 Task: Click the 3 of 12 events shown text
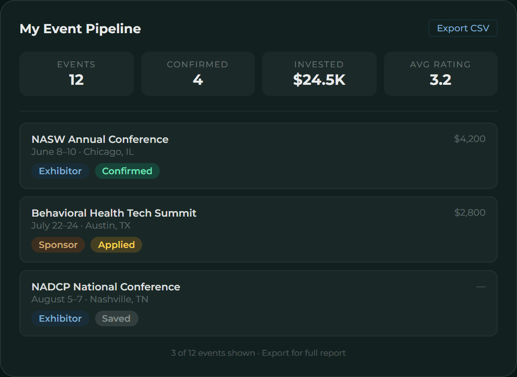(x=212, y=353)
